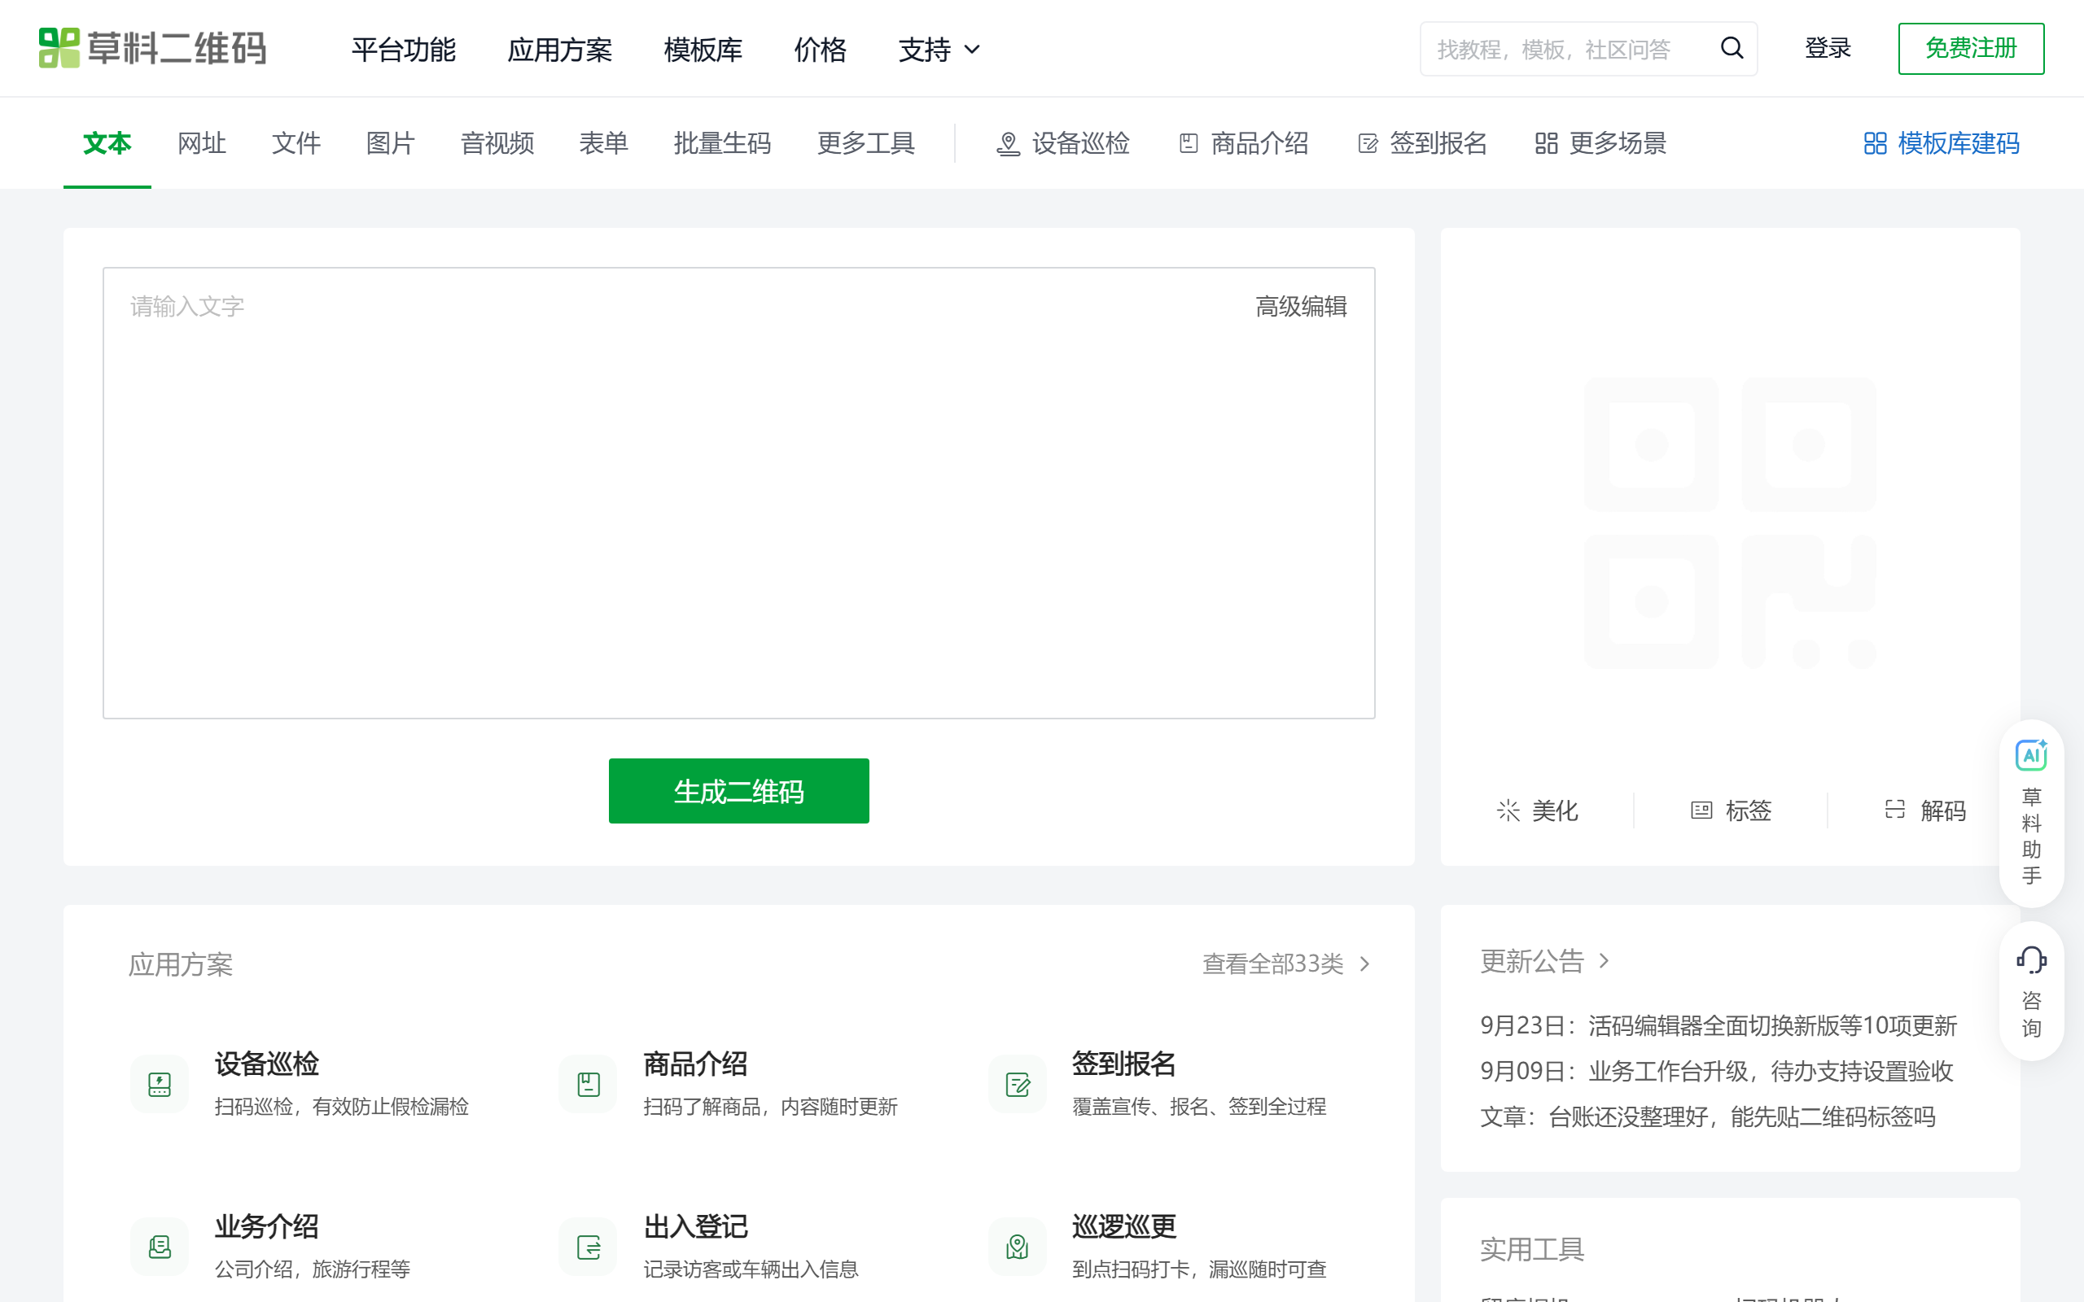Click the 咨询 headset icon
The height and width of the screenshot is (1302, 2084).
[x=2030, y=959]
